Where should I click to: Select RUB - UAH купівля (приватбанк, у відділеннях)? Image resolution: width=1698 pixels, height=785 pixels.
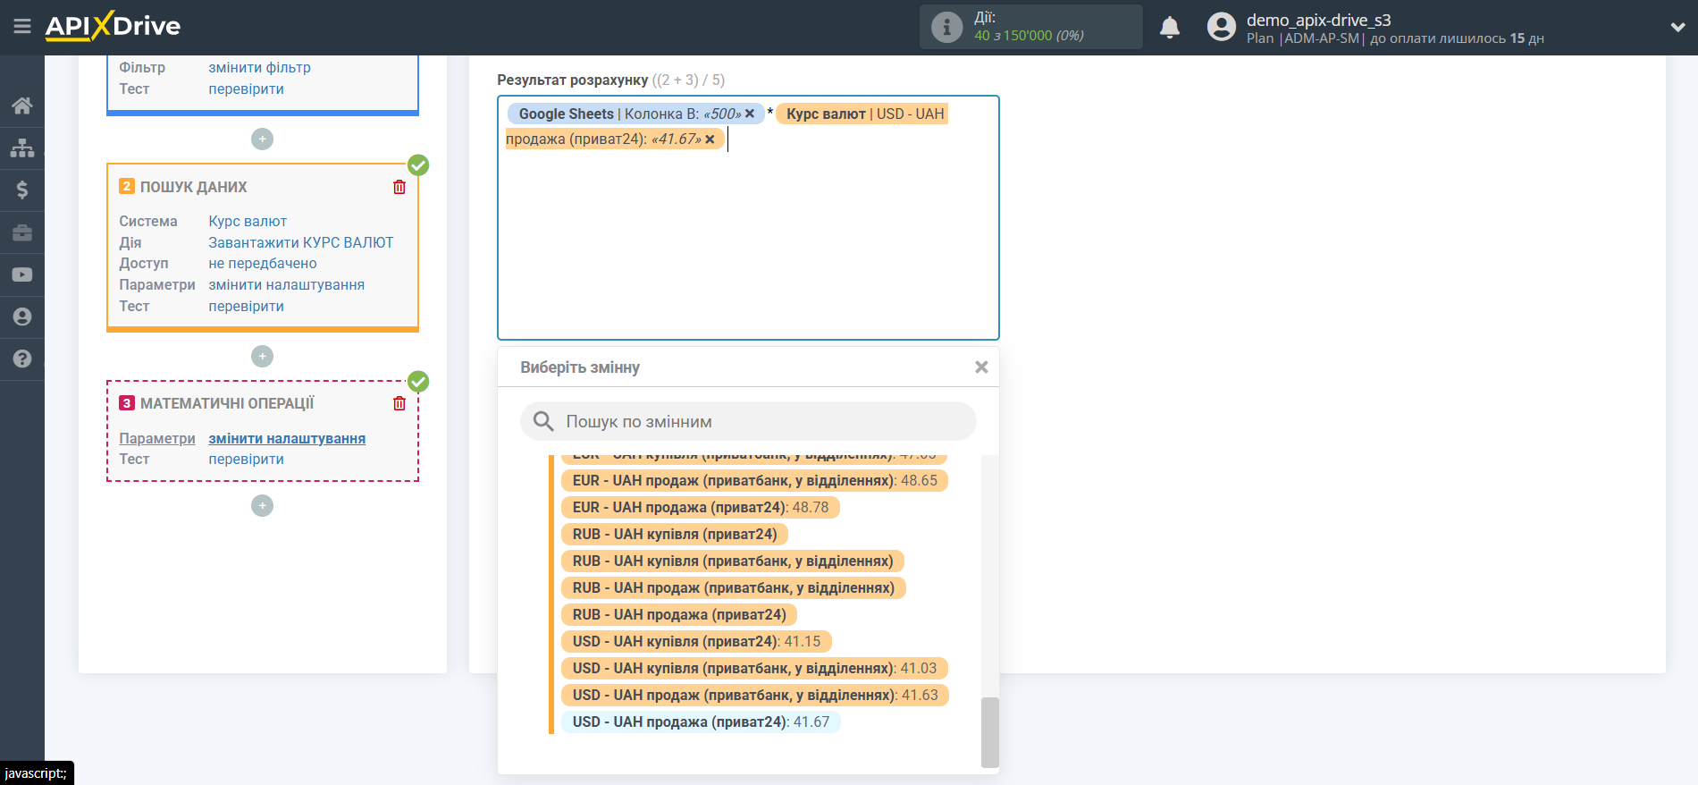coord(733,561)
